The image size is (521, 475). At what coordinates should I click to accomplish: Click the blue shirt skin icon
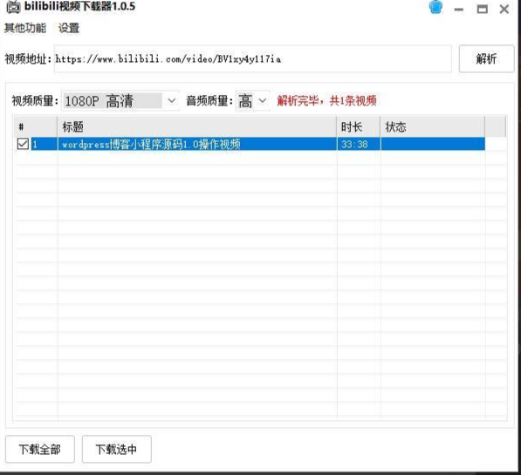(x=435, y=7)
